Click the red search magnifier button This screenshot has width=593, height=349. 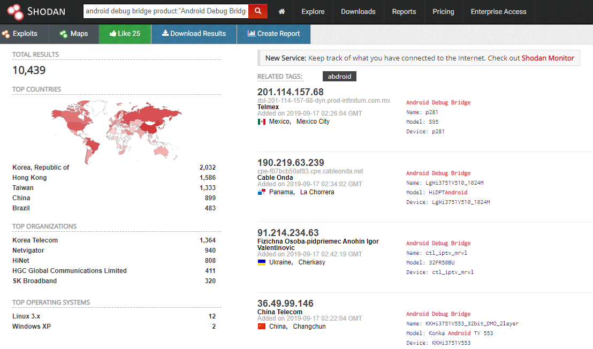[258, 11]
